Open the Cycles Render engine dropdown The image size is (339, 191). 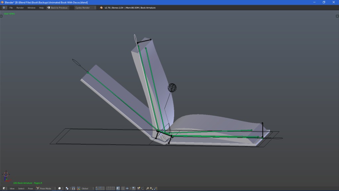pos(85,8)
